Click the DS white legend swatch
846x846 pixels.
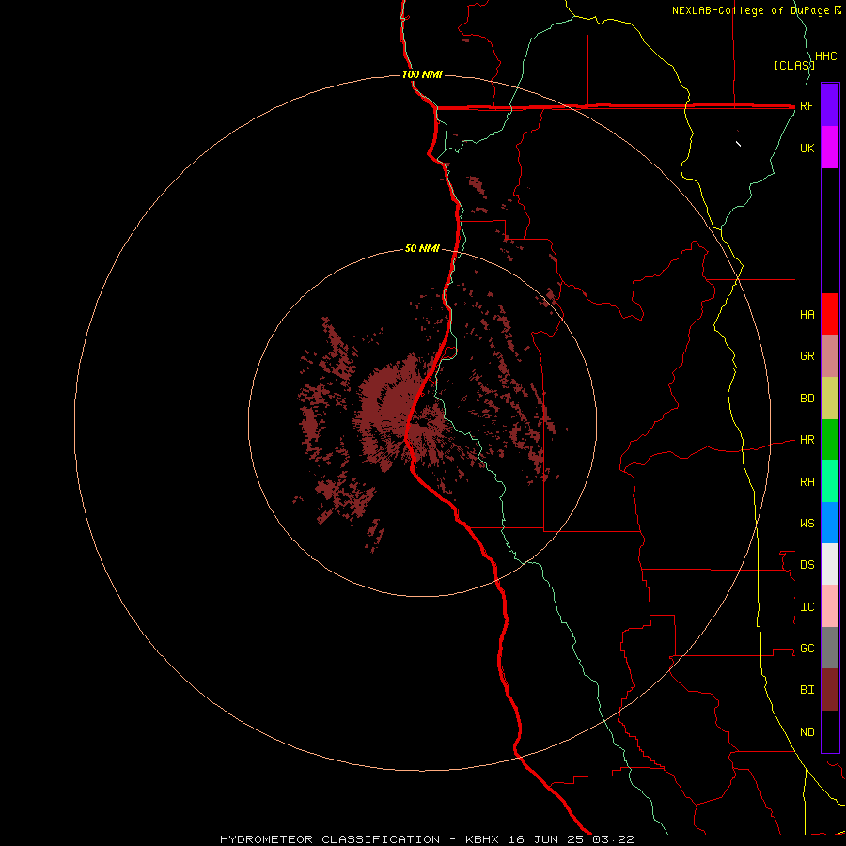tap(830, 564)
